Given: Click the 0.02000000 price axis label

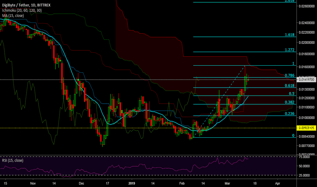Looking at the screenshot, I should pos(307,42).
